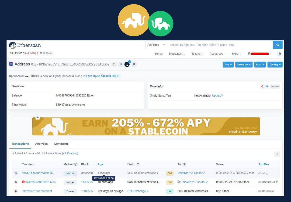Open transaction hash 0x4a32be5bd57cd8ee06

[39, 173]
